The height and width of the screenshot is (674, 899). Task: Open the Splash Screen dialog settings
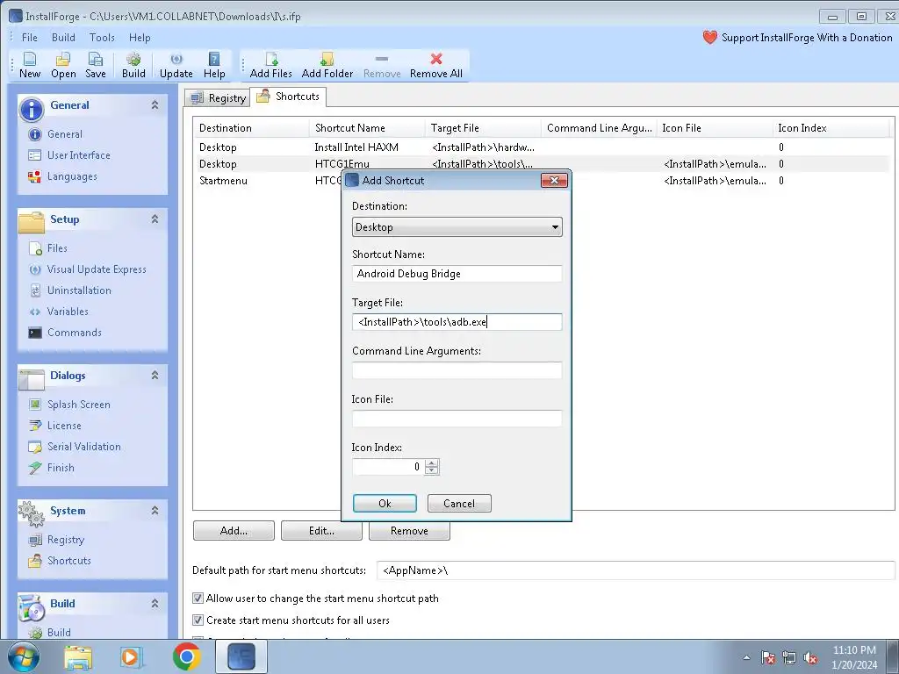click(78, 405)
